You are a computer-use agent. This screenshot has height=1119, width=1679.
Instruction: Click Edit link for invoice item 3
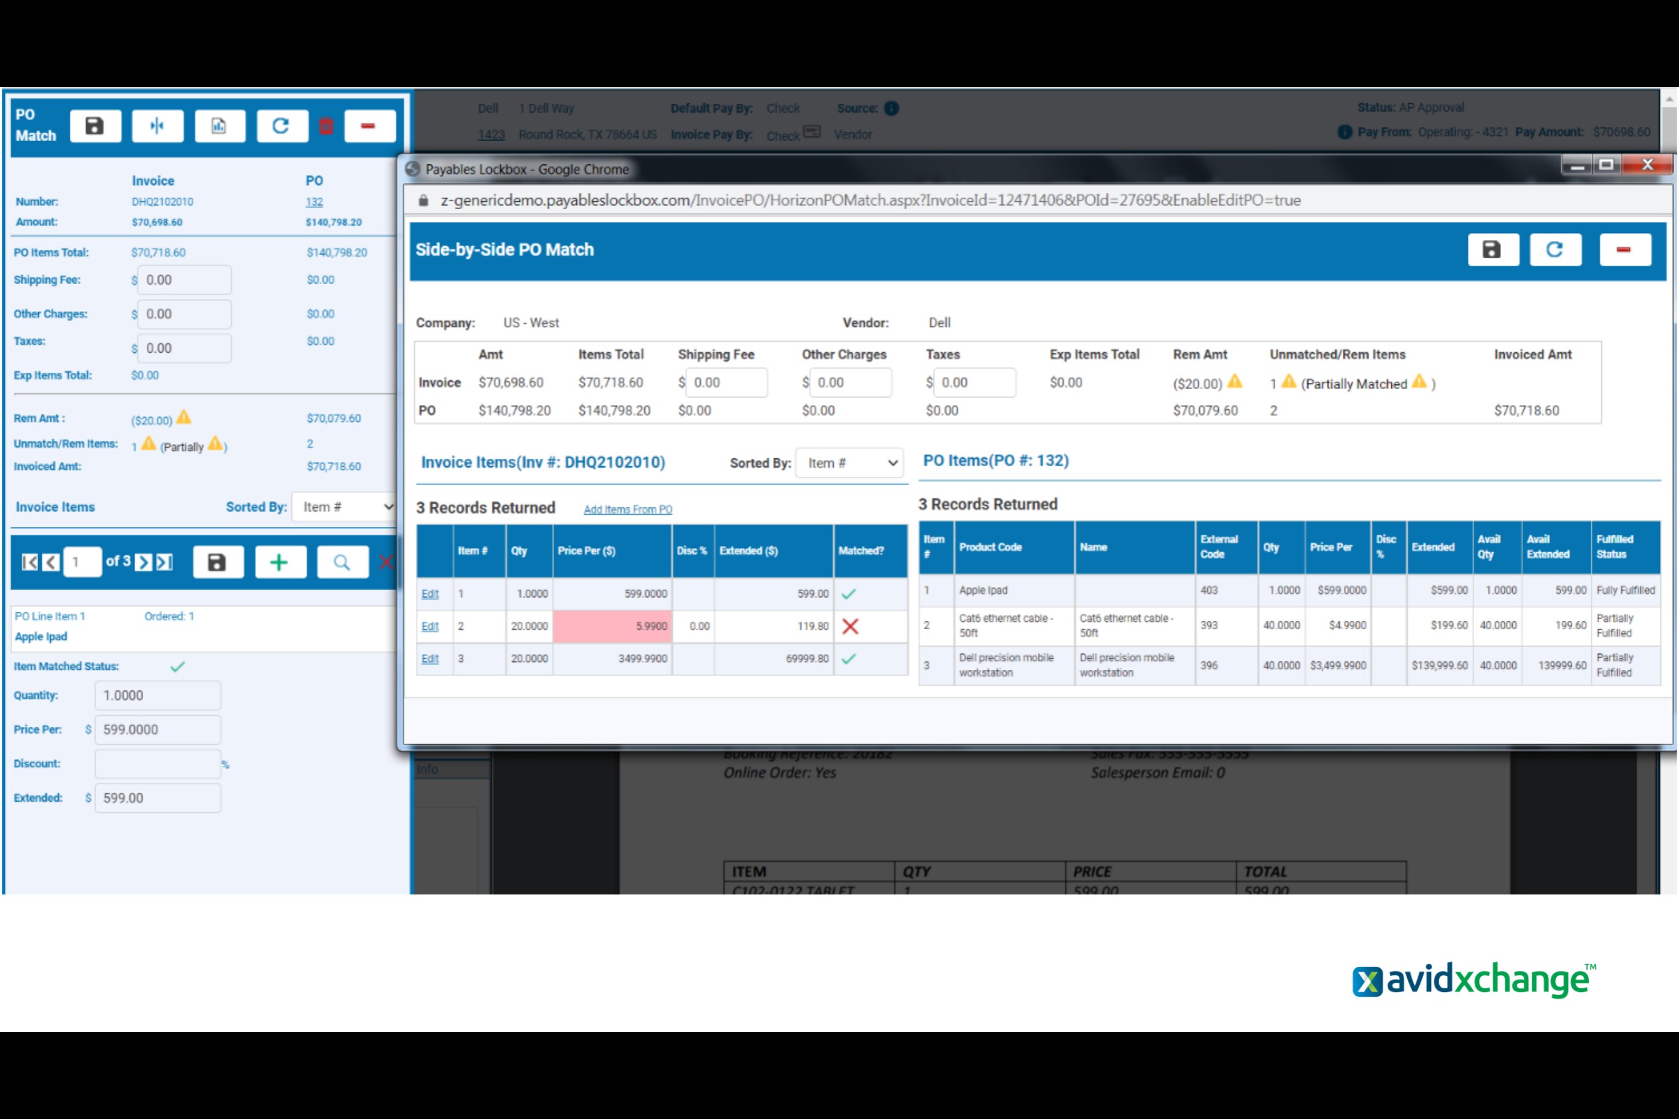pos(430,659)
